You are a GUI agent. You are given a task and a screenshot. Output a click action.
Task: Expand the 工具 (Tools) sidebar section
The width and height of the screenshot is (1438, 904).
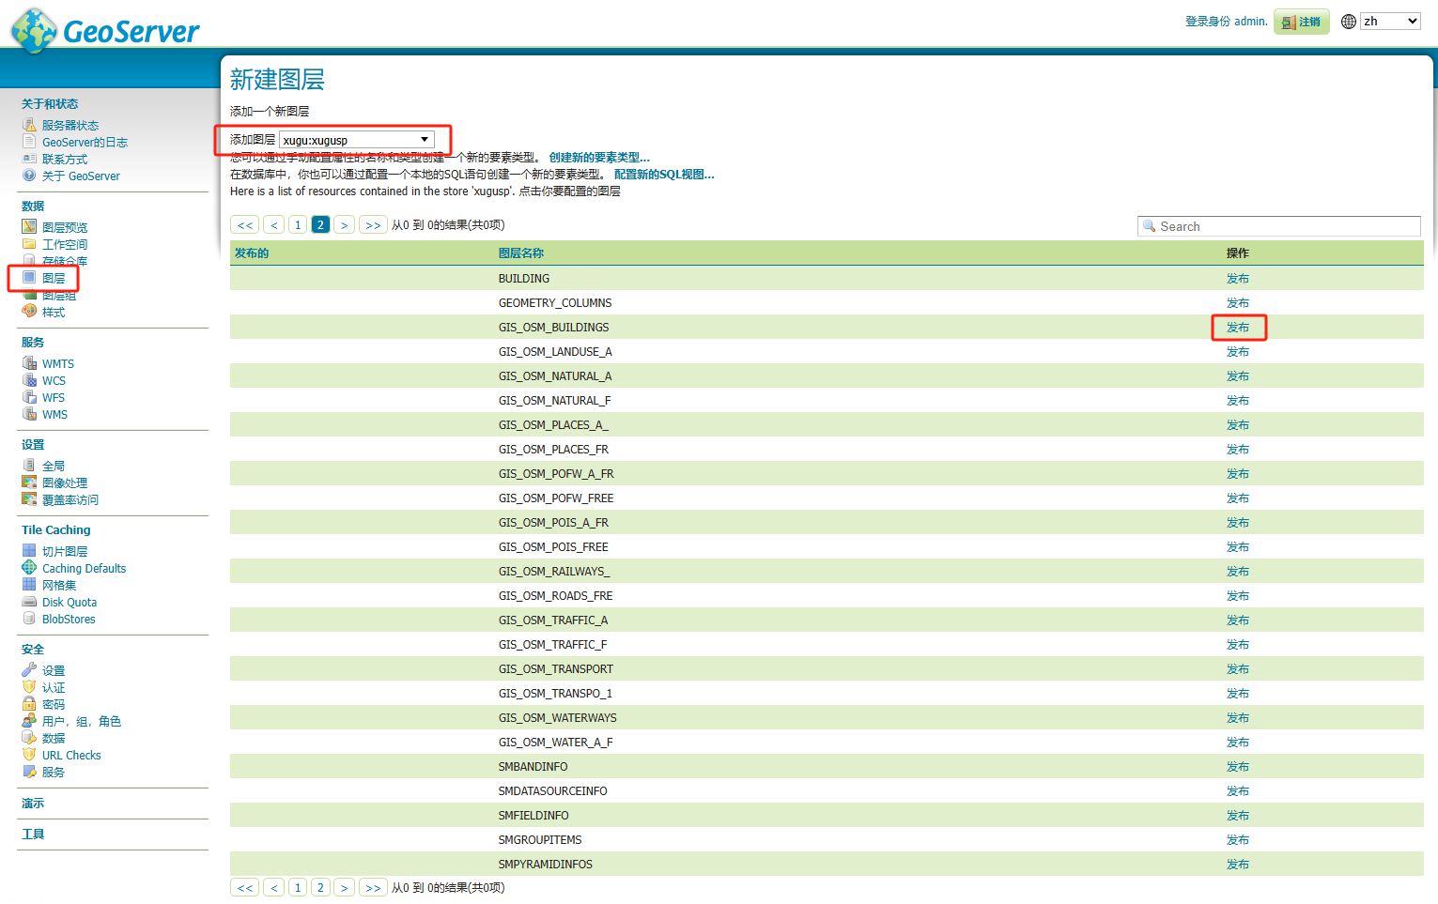coord(33,835)
